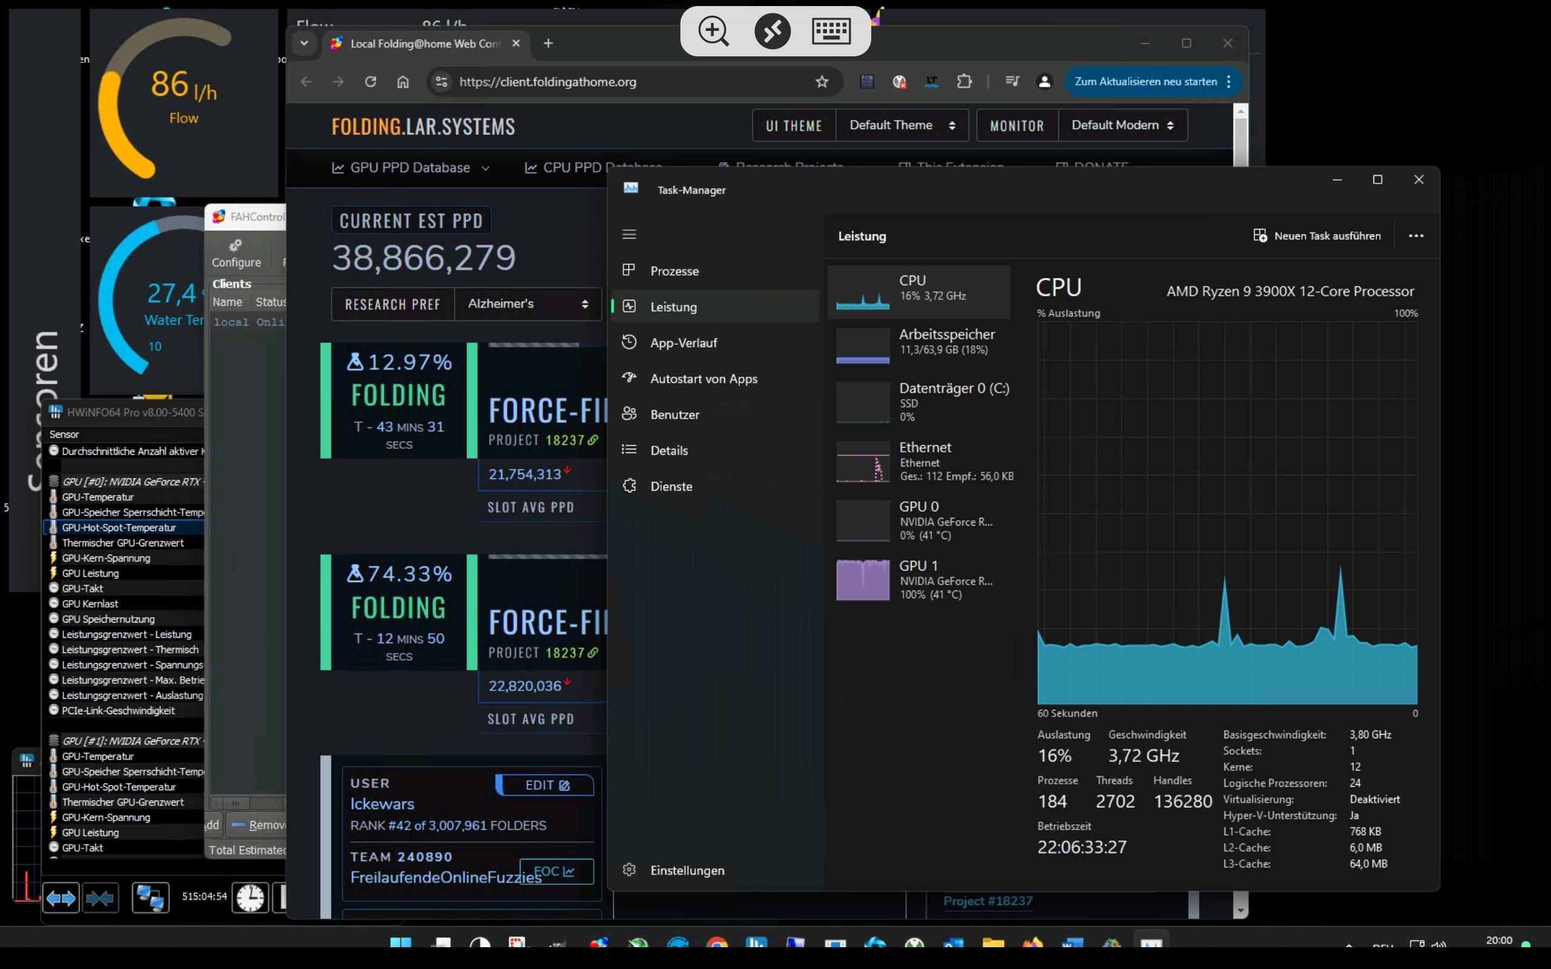This screenshot has height=969, width=1551.
Task: Click the up arrow on the Chrome page scrollbar
Action: (x=1241, y=111)
